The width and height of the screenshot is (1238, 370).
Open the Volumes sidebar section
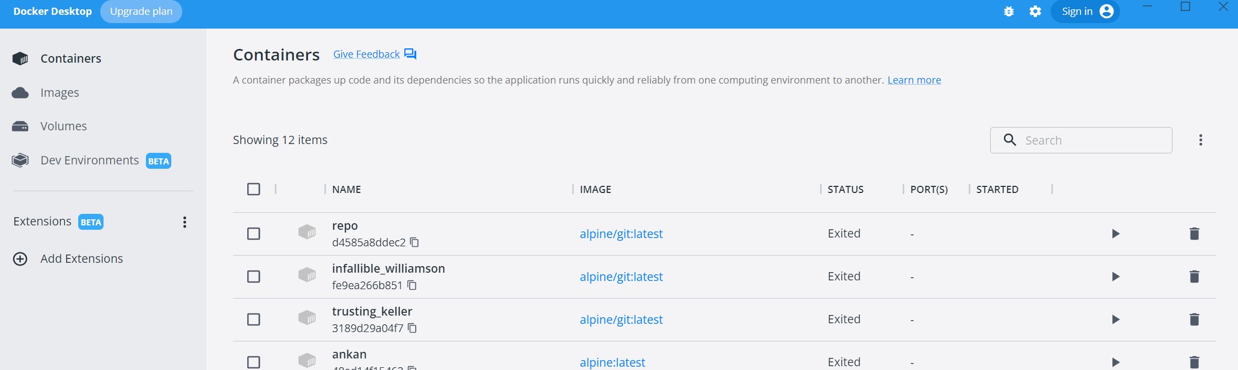[63, 126]
